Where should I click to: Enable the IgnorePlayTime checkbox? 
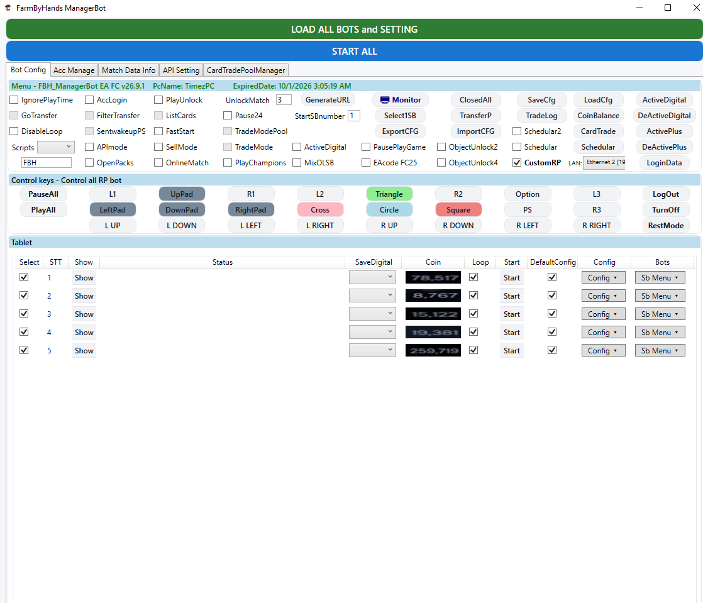[x=14, y=100]
